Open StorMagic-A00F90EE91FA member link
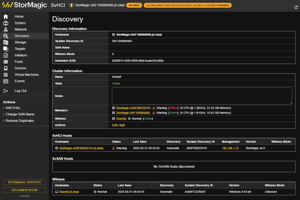This screenshot has width=300, height=200. click(133, 108)
